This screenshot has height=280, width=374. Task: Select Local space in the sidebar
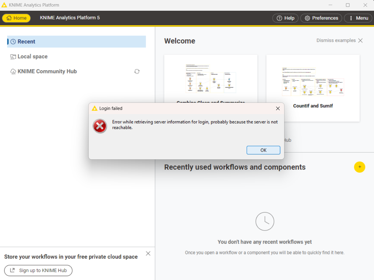pyautogui.click(x=32, y=57)
